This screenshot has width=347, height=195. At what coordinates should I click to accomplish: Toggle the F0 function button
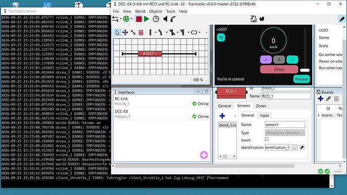[x=221, y=37]
